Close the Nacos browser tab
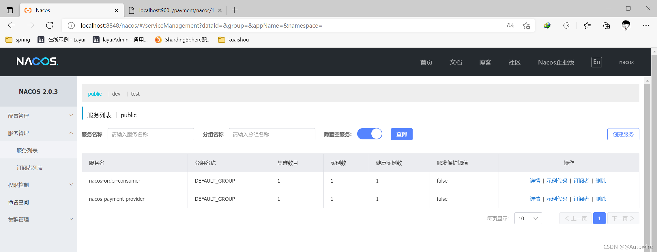657x252 pixels. (117, 10)
